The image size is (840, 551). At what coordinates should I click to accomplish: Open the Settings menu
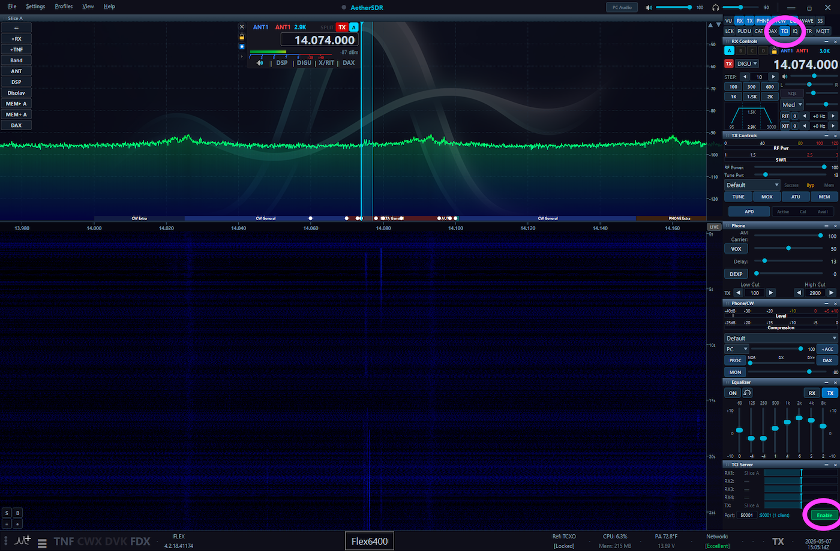click(x=35, y=7)
